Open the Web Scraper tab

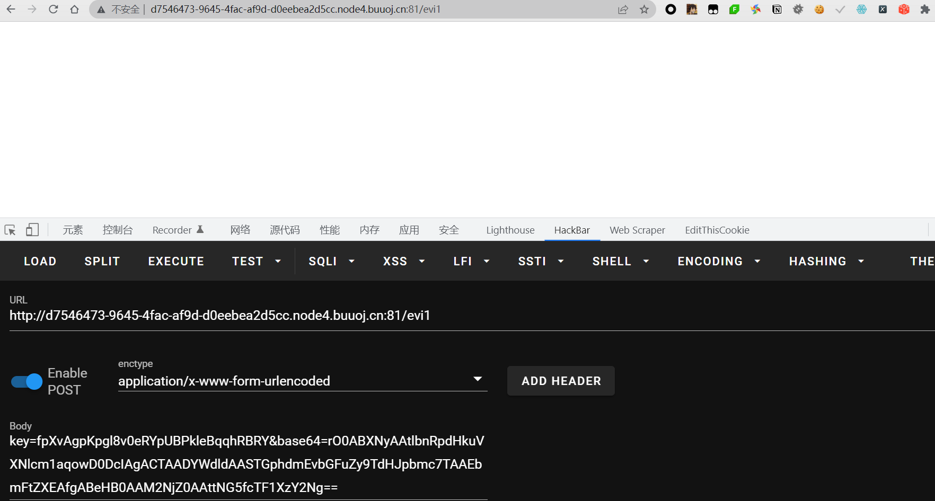(x=637, y=230)
